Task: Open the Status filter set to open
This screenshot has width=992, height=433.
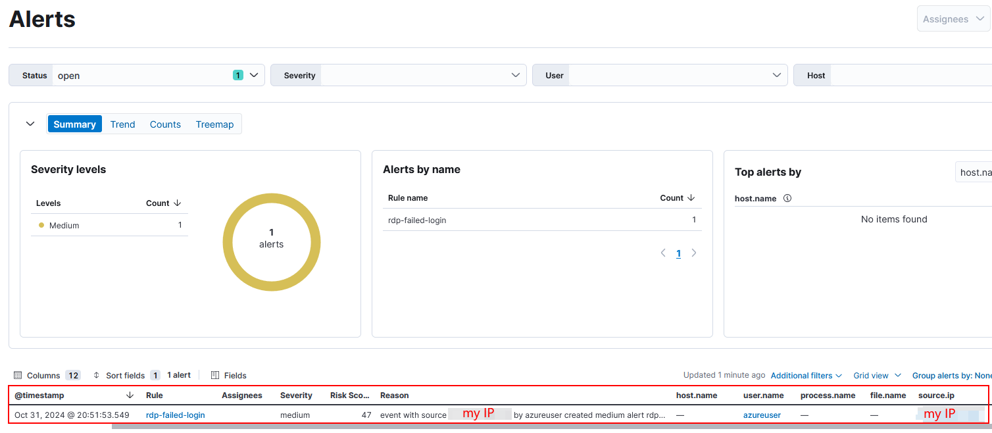Action: [x=137, y=75]
